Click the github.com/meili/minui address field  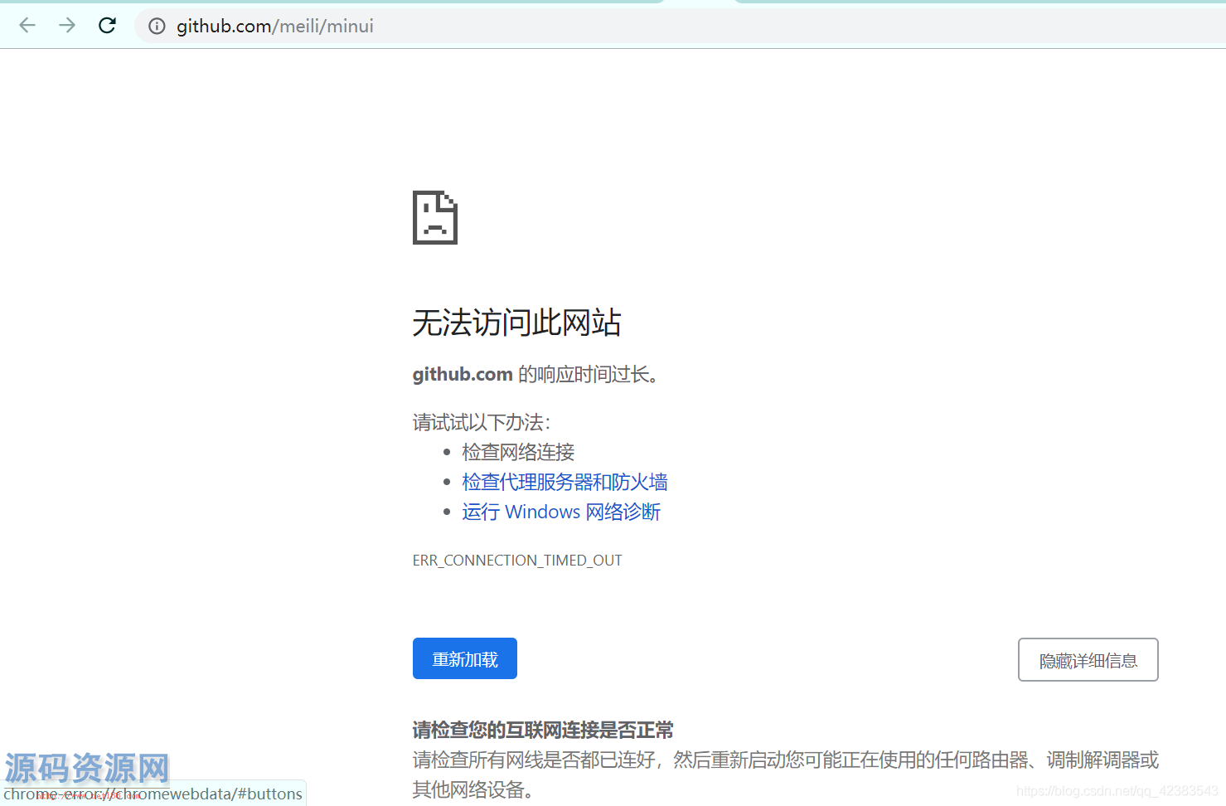tap(680, 27)
